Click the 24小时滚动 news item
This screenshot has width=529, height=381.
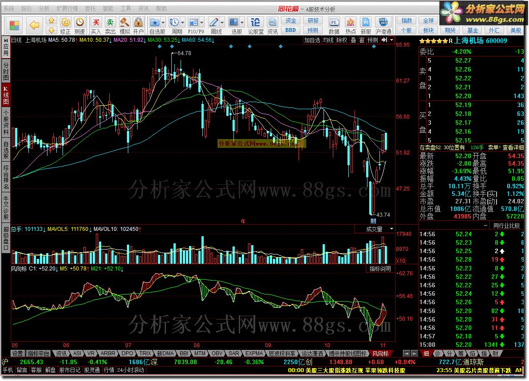pos(130,370)
